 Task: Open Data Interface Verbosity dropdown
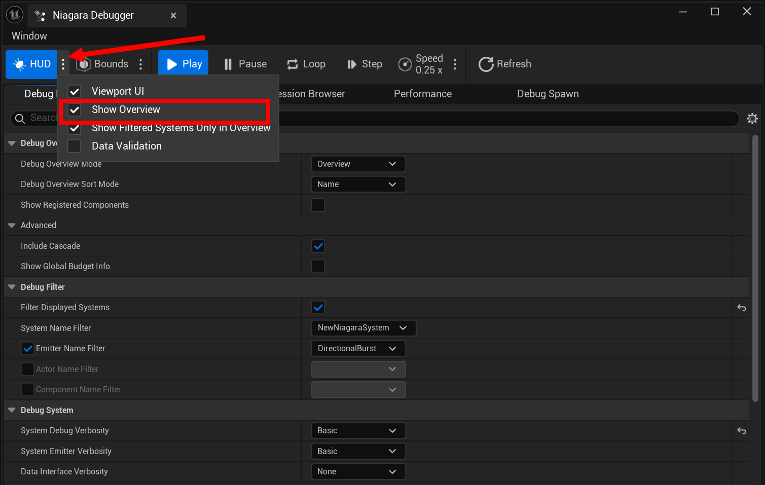point(358,472)
